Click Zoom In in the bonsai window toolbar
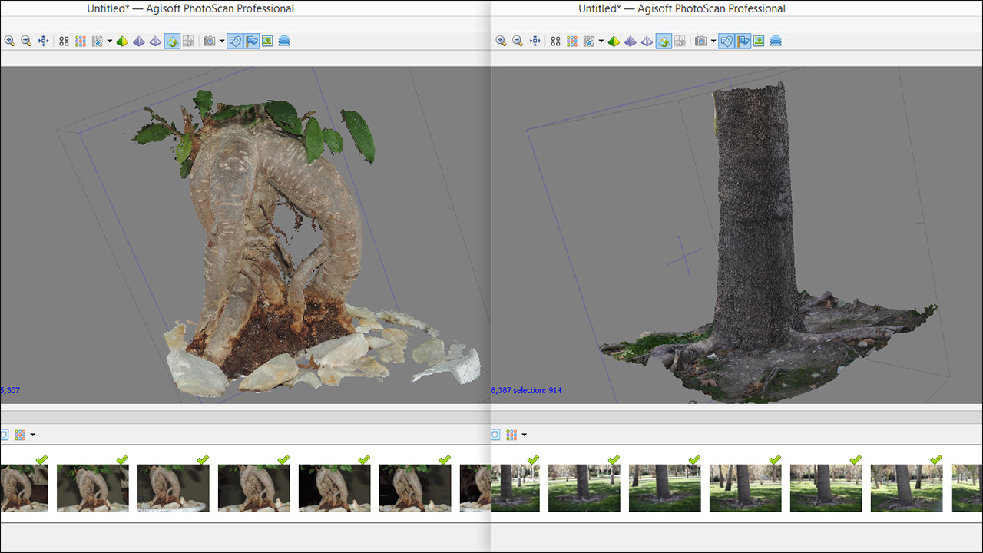The height and width of the screenshot is (553, 983). point(9,41)
